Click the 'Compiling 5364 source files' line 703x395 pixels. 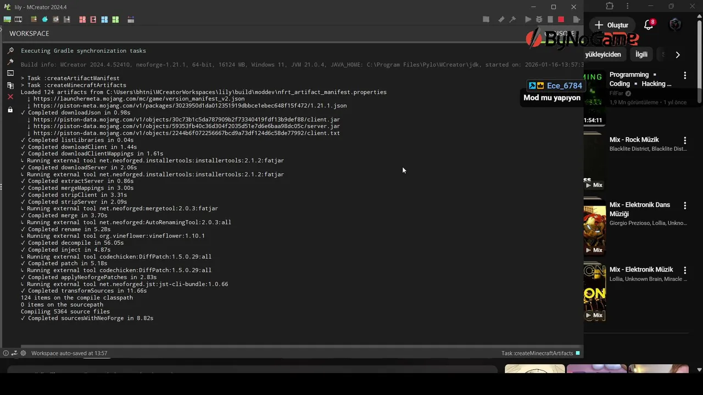65,312
